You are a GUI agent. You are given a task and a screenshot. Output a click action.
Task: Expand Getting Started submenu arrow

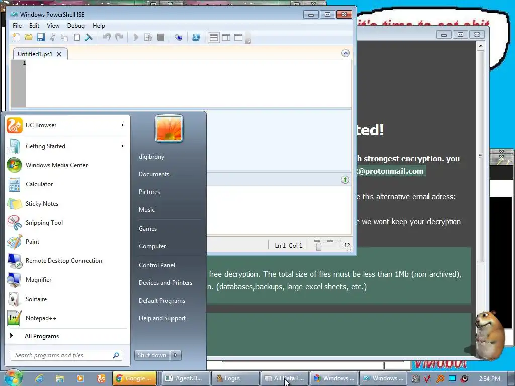123,146
